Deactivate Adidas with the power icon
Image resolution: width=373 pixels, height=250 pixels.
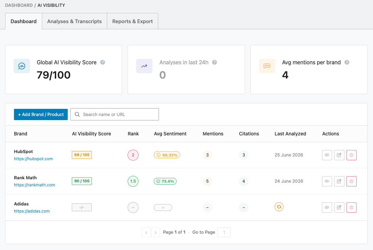tap(351, 207)
